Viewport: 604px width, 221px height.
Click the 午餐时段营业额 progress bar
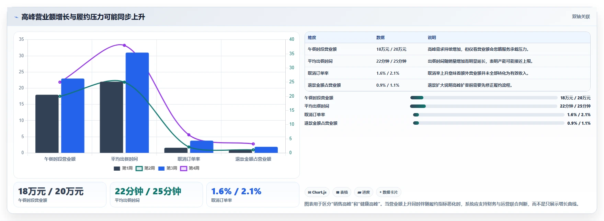(483, 98)
